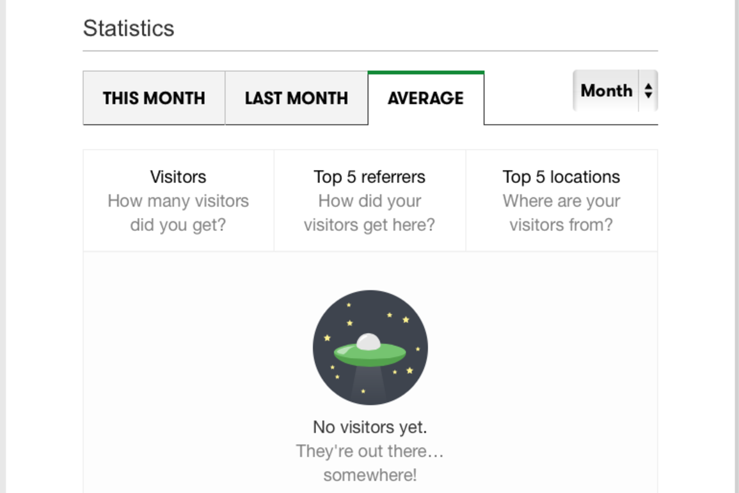Click the 'No visitors yet.' message
This screenshot has width=739, height=493.
pyautogui.click(x=370, y=427)
